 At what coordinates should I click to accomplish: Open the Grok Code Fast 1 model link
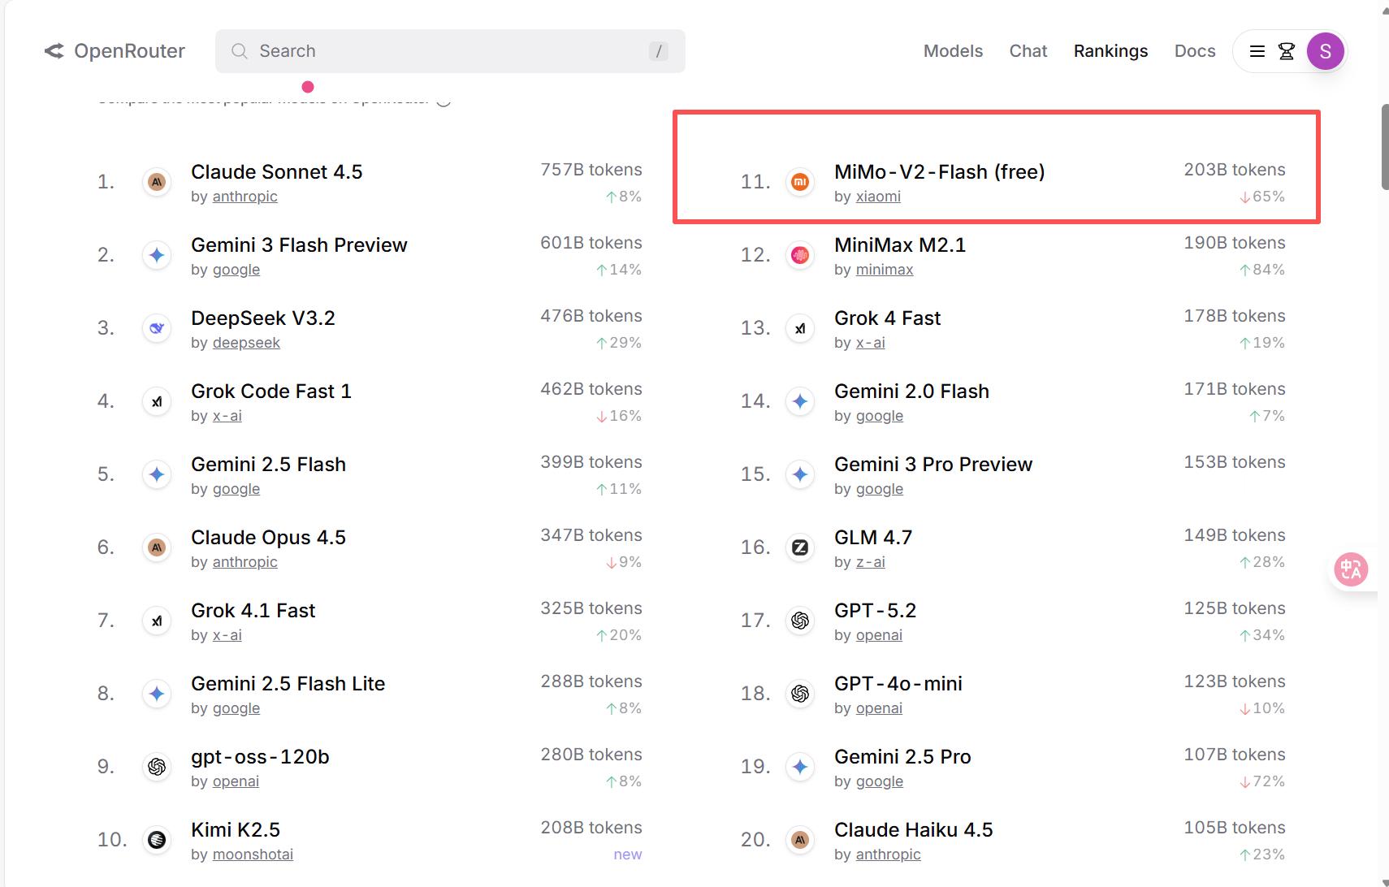point(271,392)
